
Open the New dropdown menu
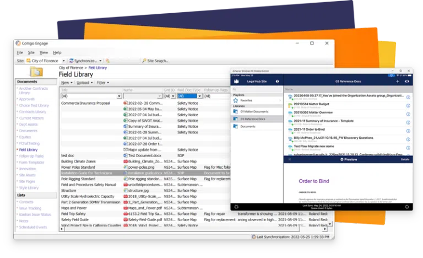tap(67, 83)
